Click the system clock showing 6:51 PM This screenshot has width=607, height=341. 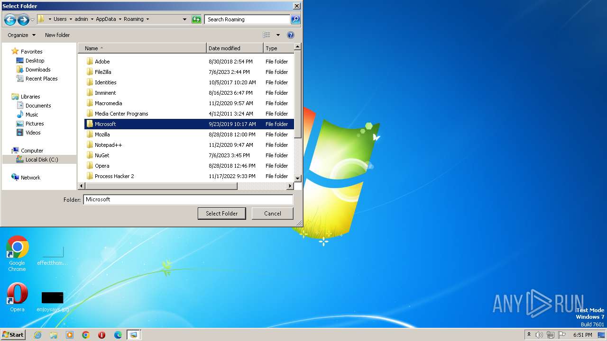tap(582, 335)
